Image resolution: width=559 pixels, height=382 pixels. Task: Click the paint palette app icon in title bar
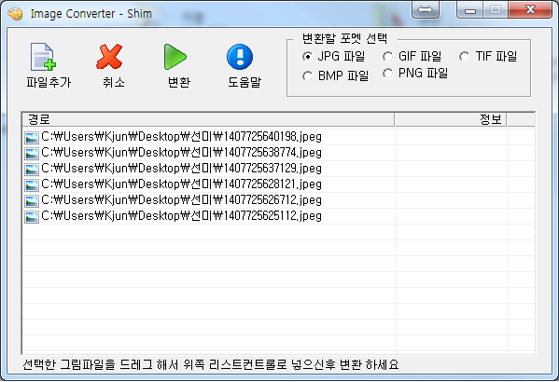[x=15, y=14]
